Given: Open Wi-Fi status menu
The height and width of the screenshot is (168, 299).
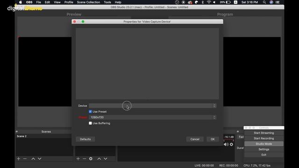Looking at the screenshot, I should [x=209, y=2].
